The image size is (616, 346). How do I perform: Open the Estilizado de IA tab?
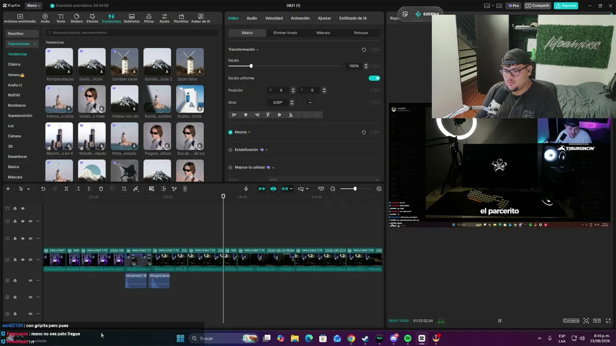click(353, 18)
